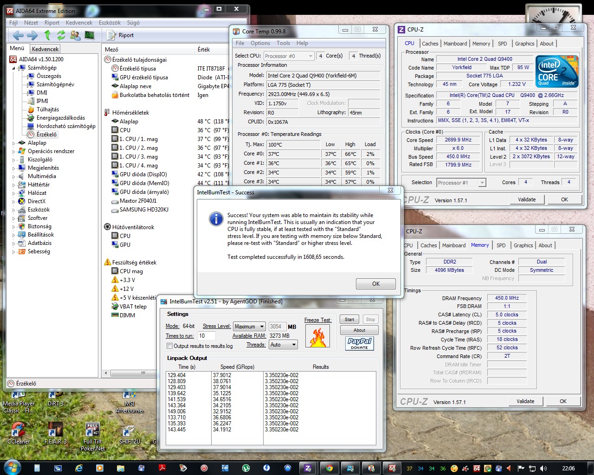Image resolution: width=594 pixels, height=475 pixels.
Task: Click Validate in upper CPU-Z window
Action: pos(527,199)
